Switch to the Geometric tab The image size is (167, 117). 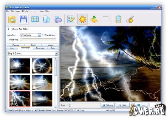[40, 48]
